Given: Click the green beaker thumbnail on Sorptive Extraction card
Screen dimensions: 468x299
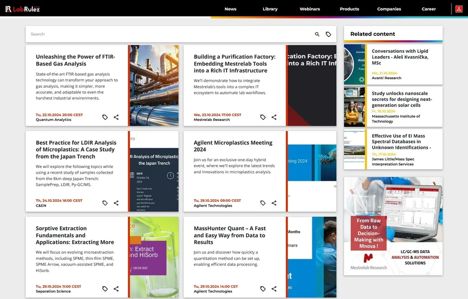Looking at the screenshot, I should [154, 257].
